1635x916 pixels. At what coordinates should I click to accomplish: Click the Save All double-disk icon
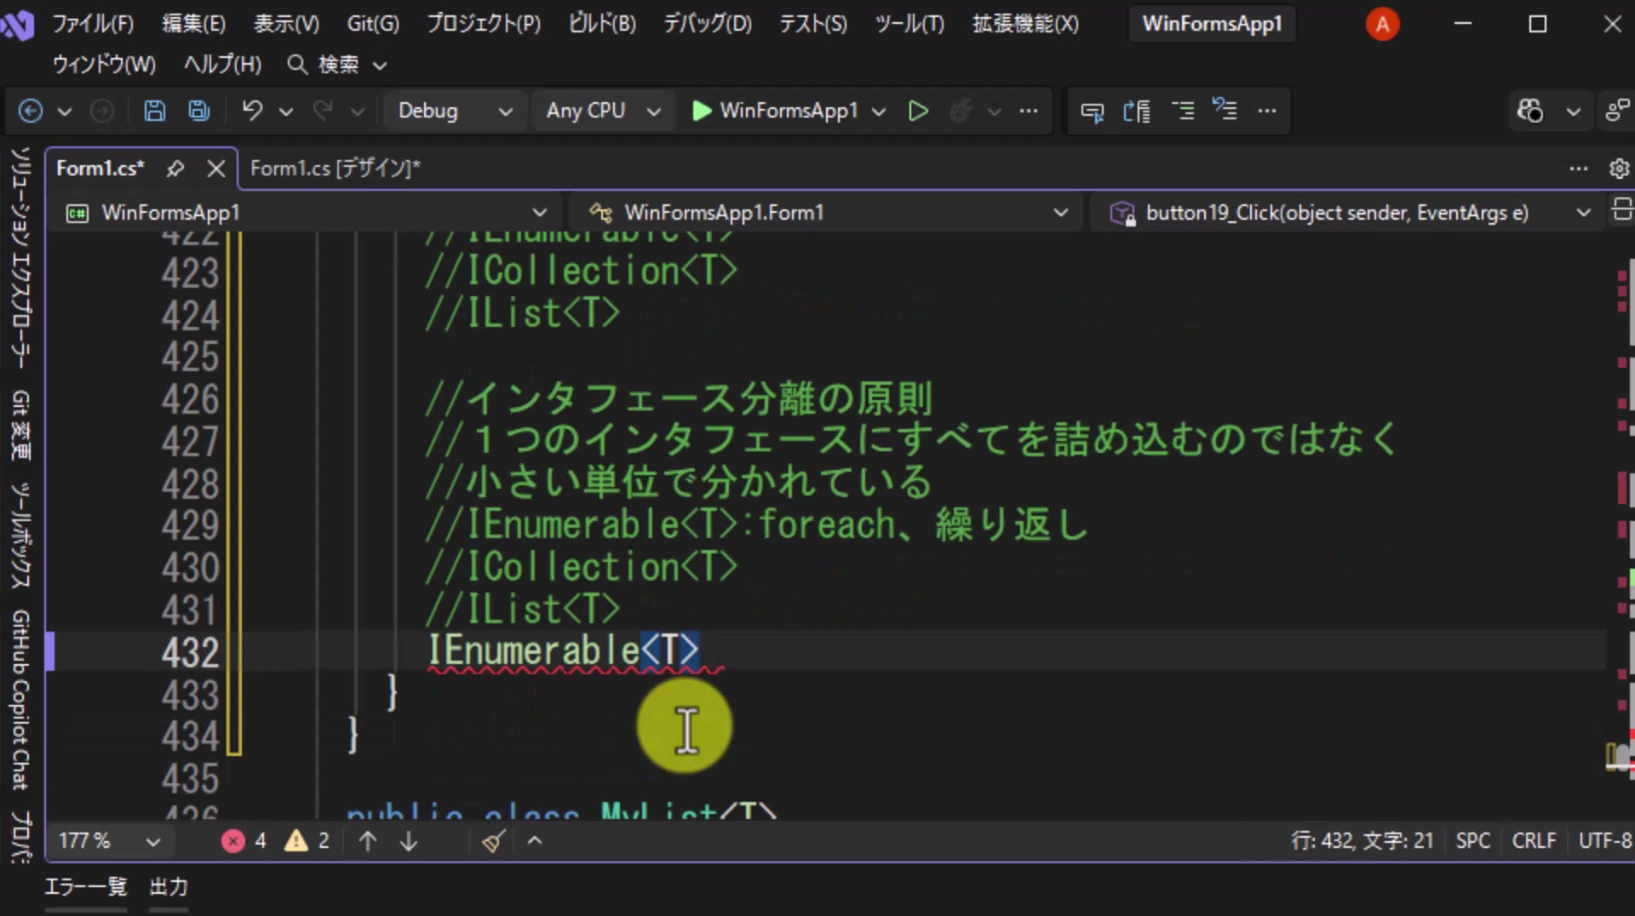199,111
